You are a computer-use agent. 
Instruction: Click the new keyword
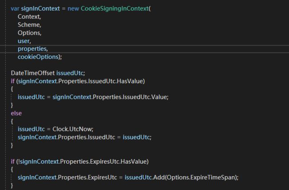(73, 8)
